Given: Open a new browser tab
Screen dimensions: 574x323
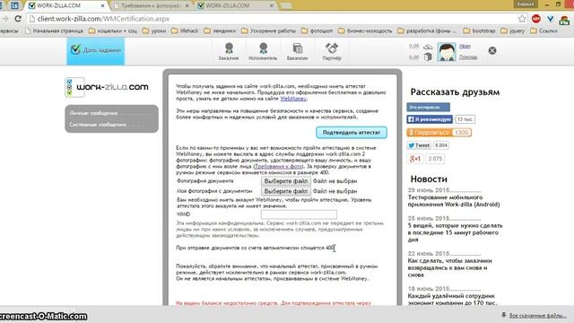Looking at the screenshot, I should click(286, 5).
